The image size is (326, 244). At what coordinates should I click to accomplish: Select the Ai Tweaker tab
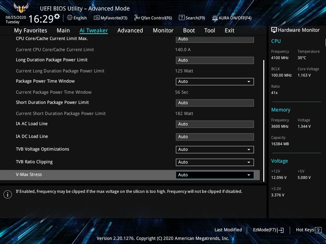pyautogui.click(x=94, y=30)
